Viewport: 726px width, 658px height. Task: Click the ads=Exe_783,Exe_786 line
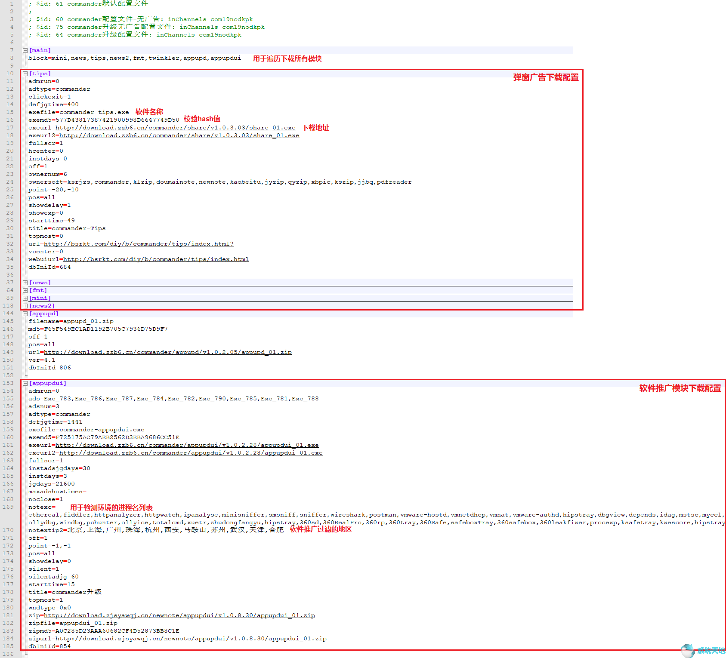tap(173, 399)
